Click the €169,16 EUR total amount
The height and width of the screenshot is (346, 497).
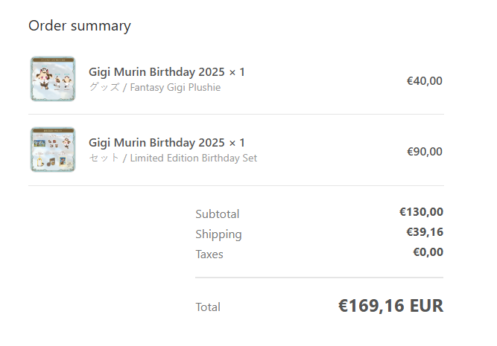pyautogui.click(x=390, y=306)
